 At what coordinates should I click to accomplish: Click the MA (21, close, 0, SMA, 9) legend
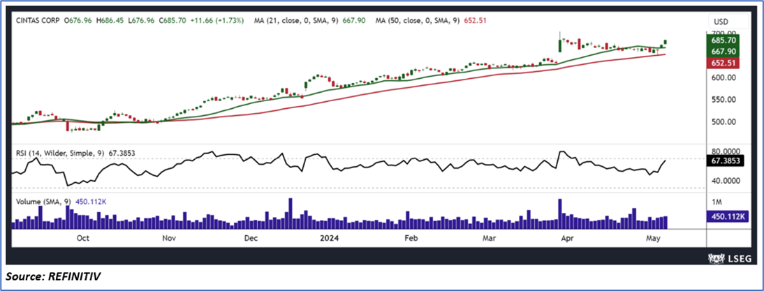point(297,21)
